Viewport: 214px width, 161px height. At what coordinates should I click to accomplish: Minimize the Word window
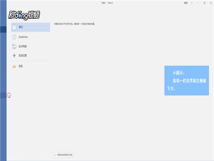click(x=198, y=3)
